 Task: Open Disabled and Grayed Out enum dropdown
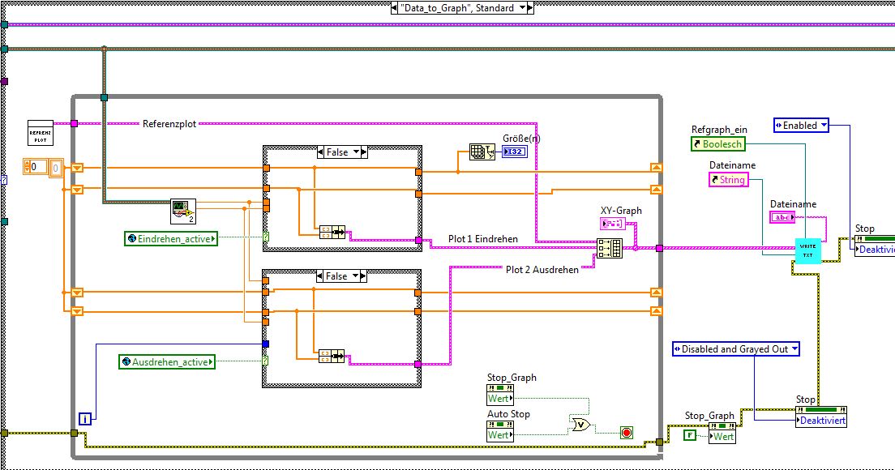pyautogui.click(x=794, y=348)
